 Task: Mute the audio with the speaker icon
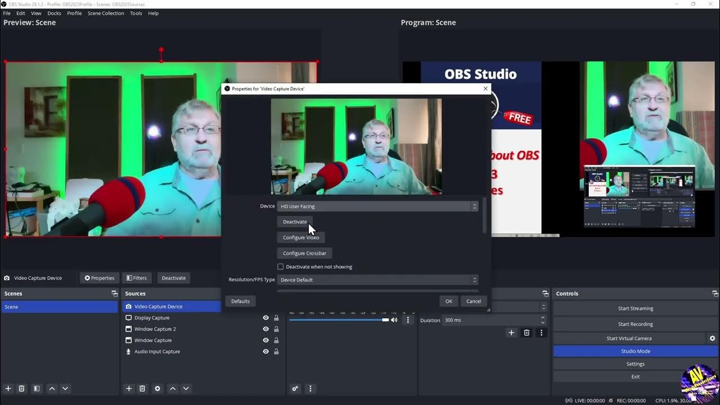[x=394, y=319]
